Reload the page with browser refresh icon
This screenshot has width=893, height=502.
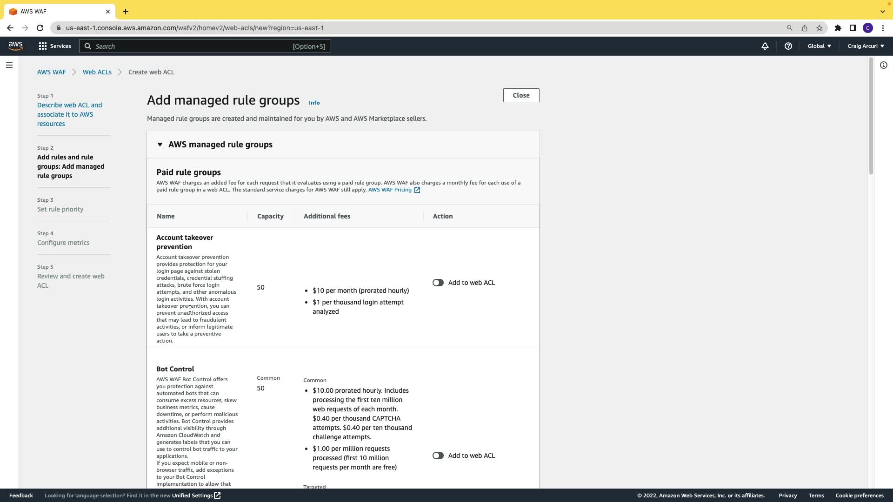pyautogui.click(x=40, y=28)
